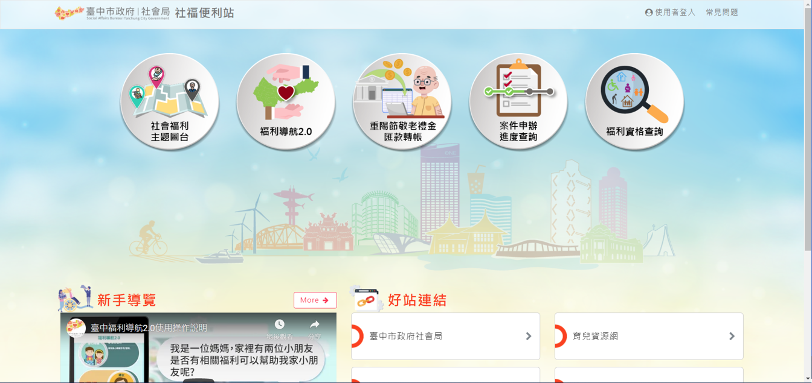Select the 福利導航2.0 circular icon
812x383 pixels.
(x=286, y=101)
